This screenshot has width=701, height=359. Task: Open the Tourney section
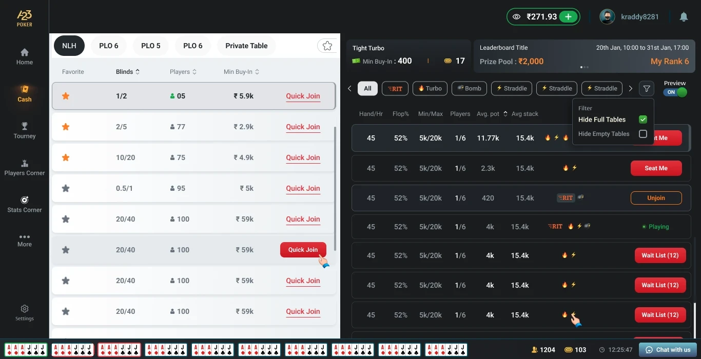pos(24,131)
